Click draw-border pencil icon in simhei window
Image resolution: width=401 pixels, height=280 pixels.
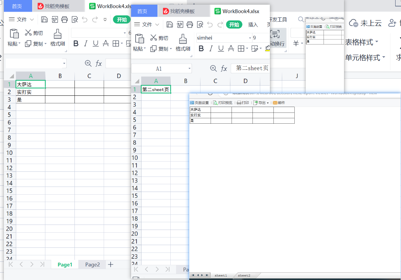tap(255, 48)
